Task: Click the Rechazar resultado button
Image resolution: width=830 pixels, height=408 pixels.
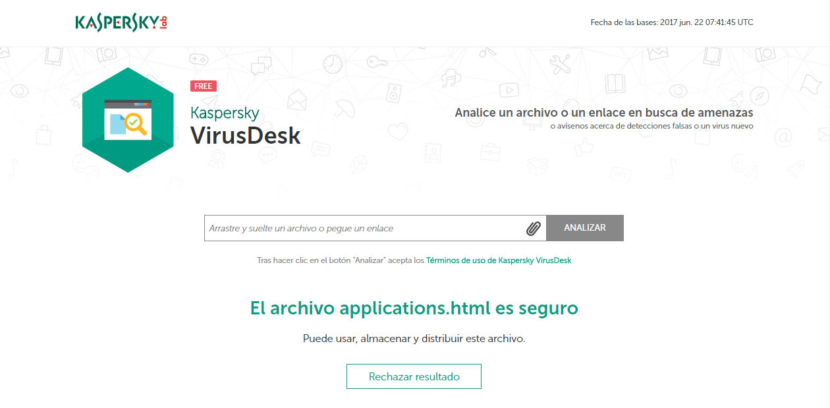Action: coord(414,376)
